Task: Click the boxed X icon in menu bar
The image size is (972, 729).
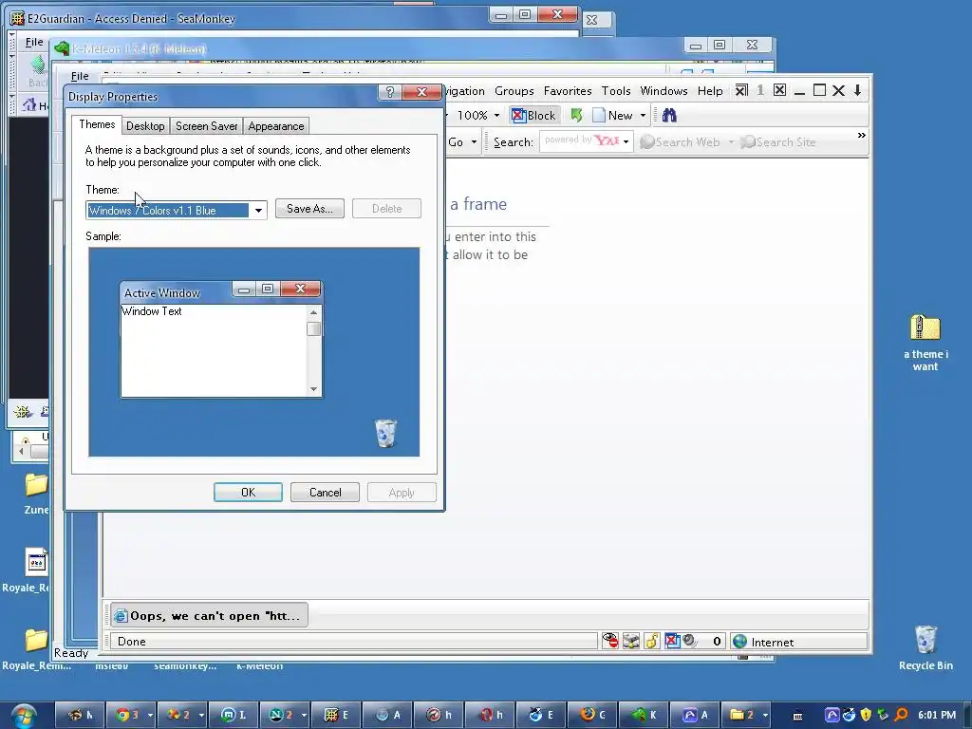Action: click(x=780, y=90)
